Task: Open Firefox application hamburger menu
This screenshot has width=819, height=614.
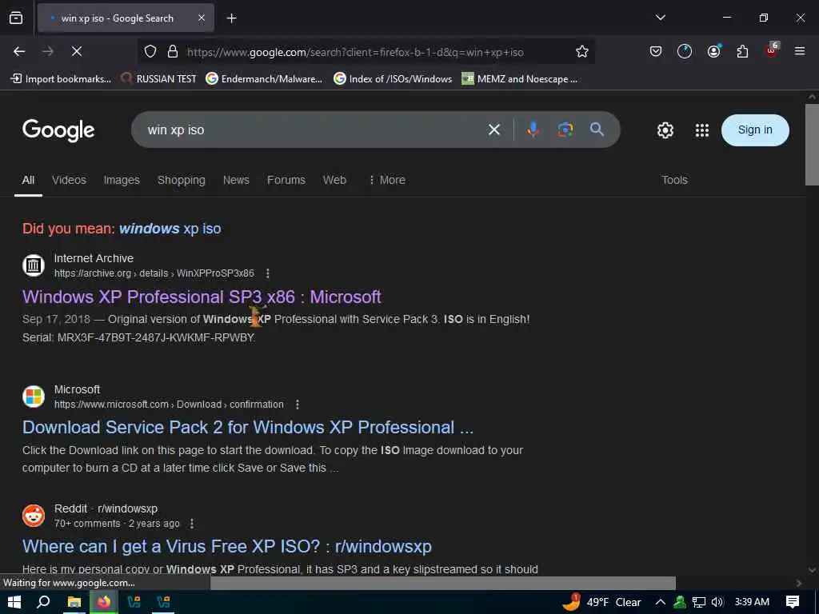Action: point(799,51)
